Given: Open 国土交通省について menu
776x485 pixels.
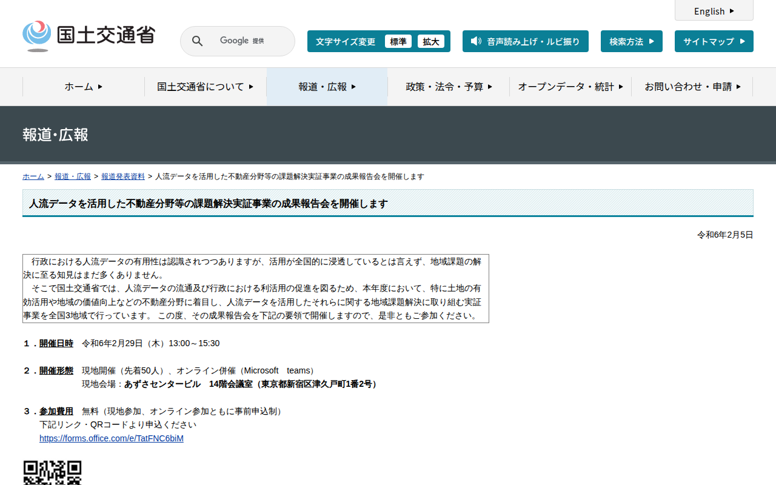Looking at the screenshot, I should pos(206,87).
